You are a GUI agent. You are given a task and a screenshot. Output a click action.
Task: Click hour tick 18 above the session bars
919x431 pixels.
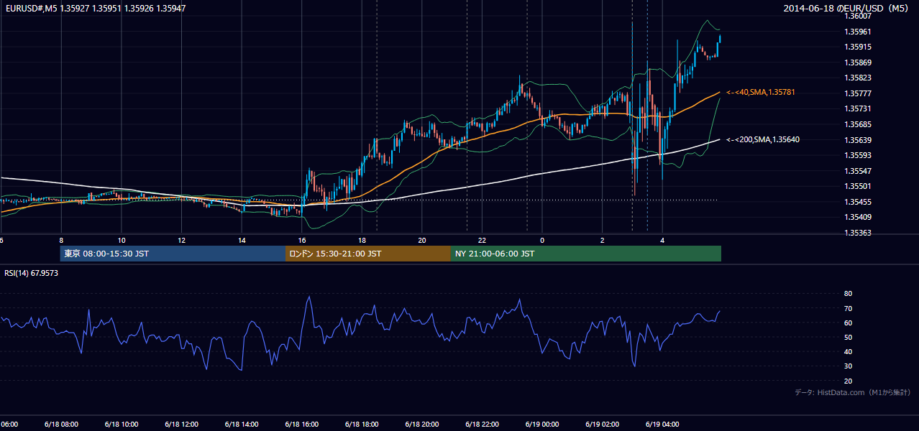tap(362, 240)
